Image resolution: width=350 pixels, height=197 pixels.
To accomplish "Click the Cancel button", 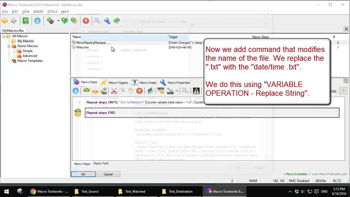I will [x=108, y=174].
